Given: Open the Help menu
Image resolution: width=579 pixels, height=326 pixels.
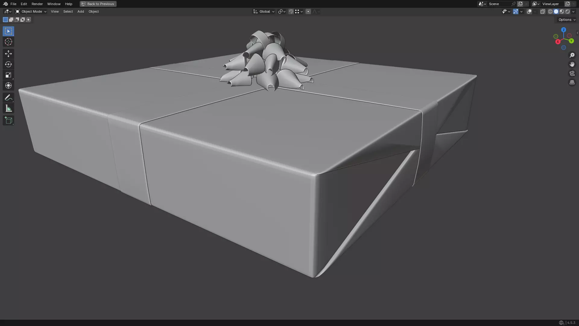Looking at the screenshot, I should coord(68,4).
